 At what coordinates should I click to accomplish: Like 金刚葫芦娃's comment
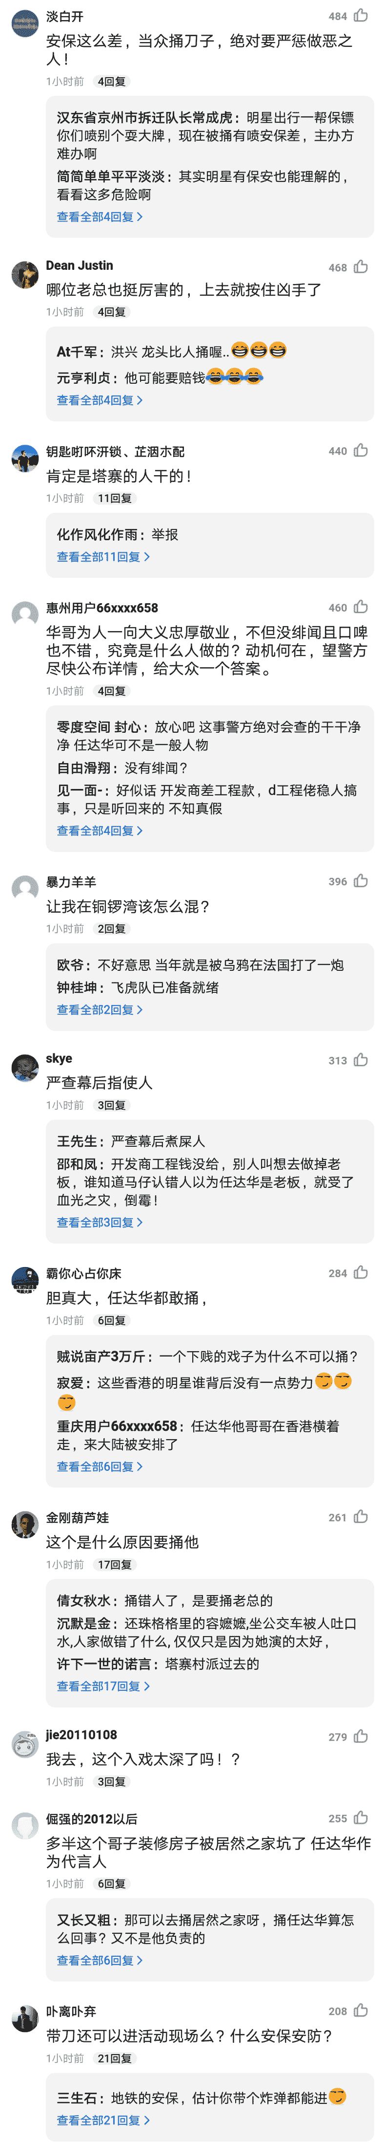pos(361,1517)
